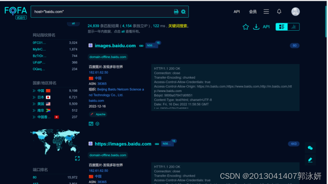Open the hamburger menu icon
This screenshot has width=328, height=184.
[266, 12]
